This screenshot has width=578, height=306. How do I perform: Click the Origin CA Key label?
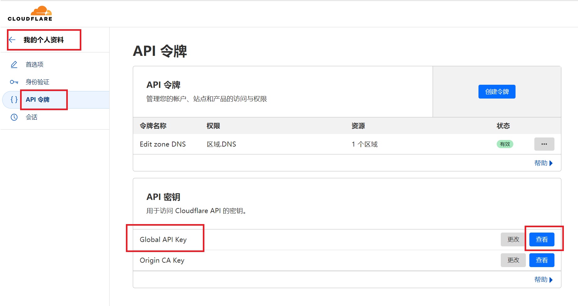tap(162, 260)
